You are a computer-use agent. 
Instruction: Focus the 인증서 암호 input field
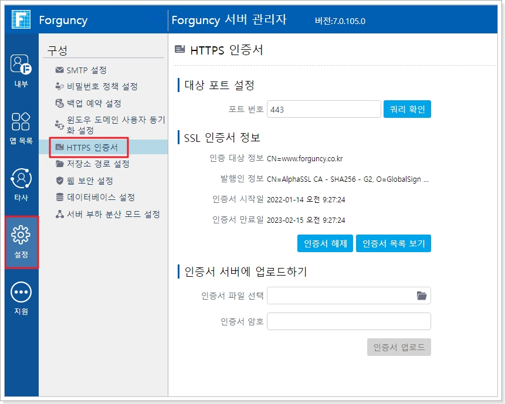pos(348,321)
